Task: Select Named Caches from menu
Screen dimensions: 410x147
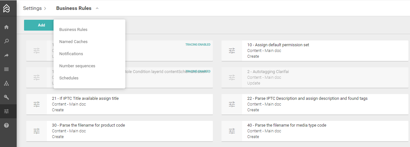Action: 73,42
